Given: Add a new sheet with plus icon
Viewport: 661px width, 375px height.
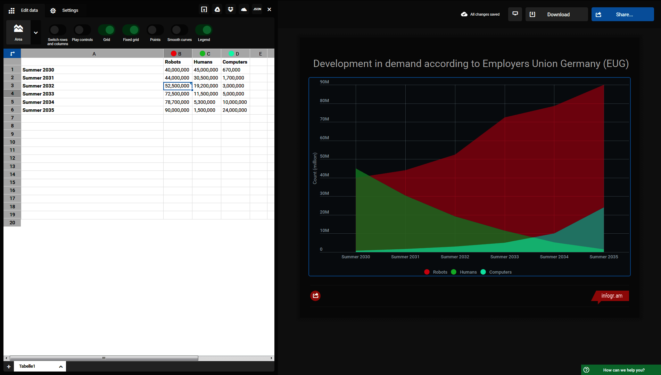Looking at the screenshot, I should [9, 366].
